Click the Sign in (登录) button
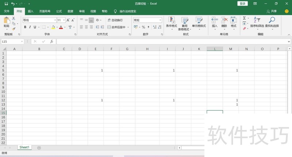 coord(243,3)
